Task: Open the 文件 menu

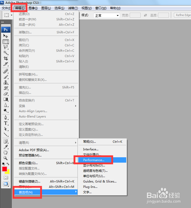Action: (6, 8)
